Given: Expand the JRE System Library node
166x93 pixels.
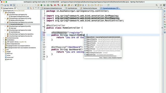Looking at the screenshot, I should [x=3, y=42].
